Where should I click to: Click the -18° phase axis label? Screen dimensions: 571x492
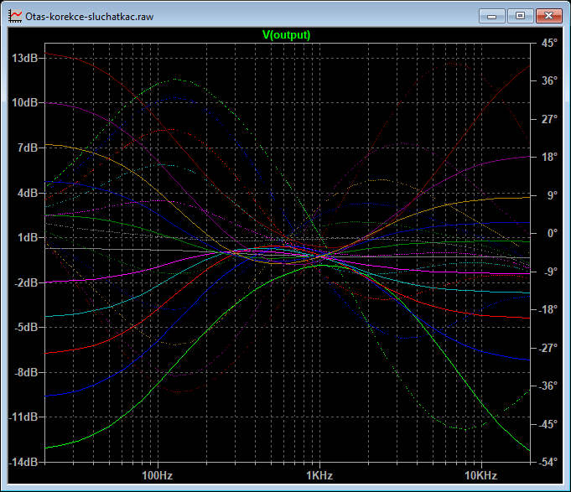click(548, 309)
